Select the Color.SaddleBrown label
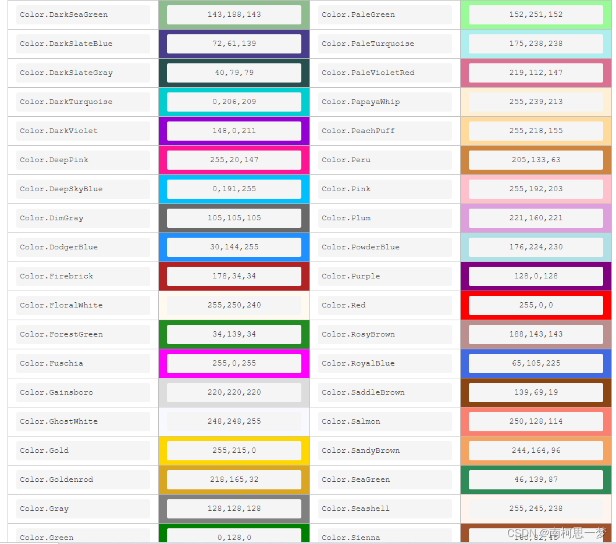The width and height of the screenshot is (616, 544). (x=385, y=392)
